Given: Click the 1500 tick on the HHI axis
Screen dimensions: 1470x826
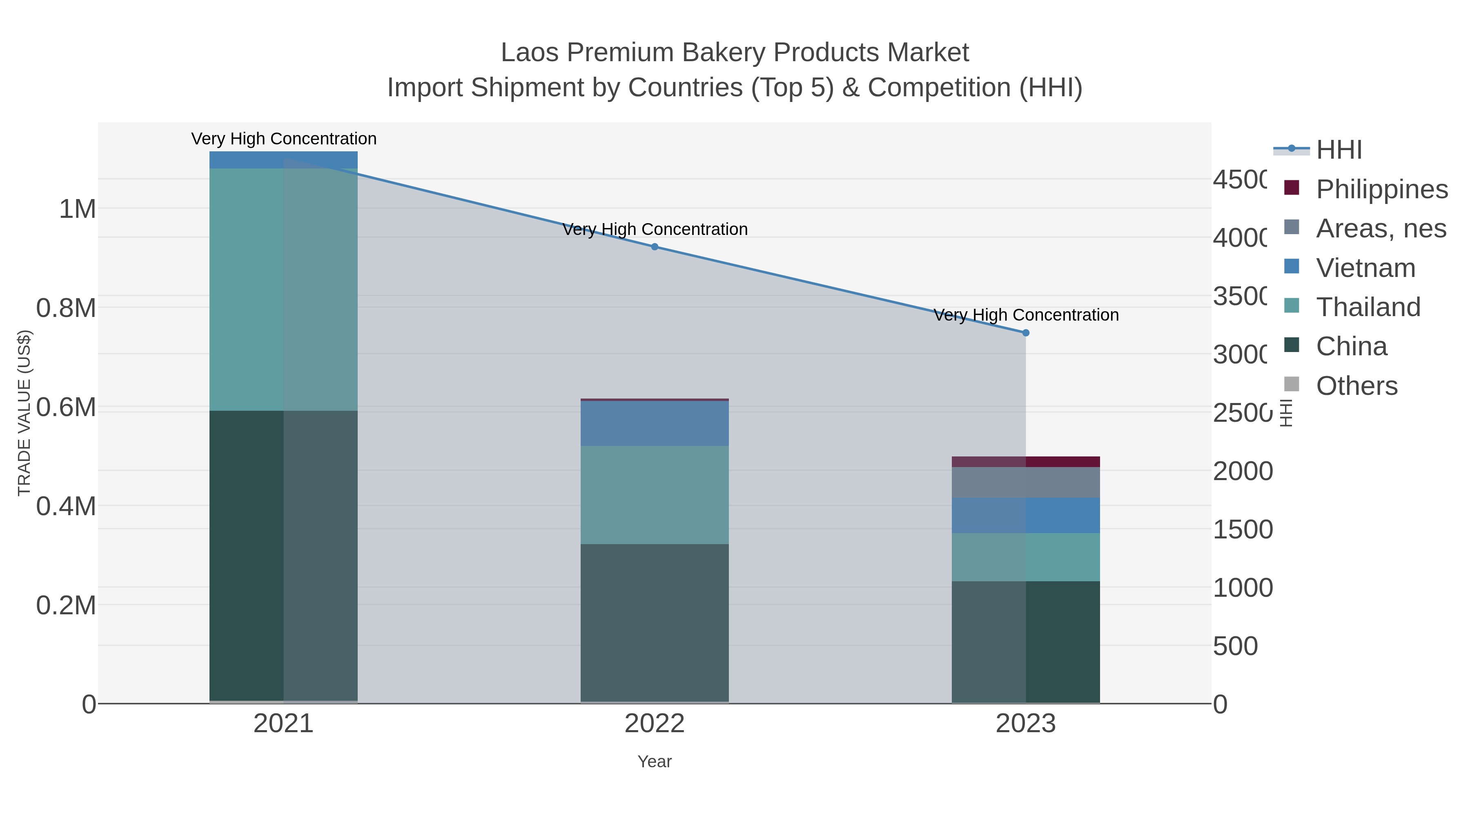Looking at the screenshot, I should pyautogui.click(x=1243, y=529).
